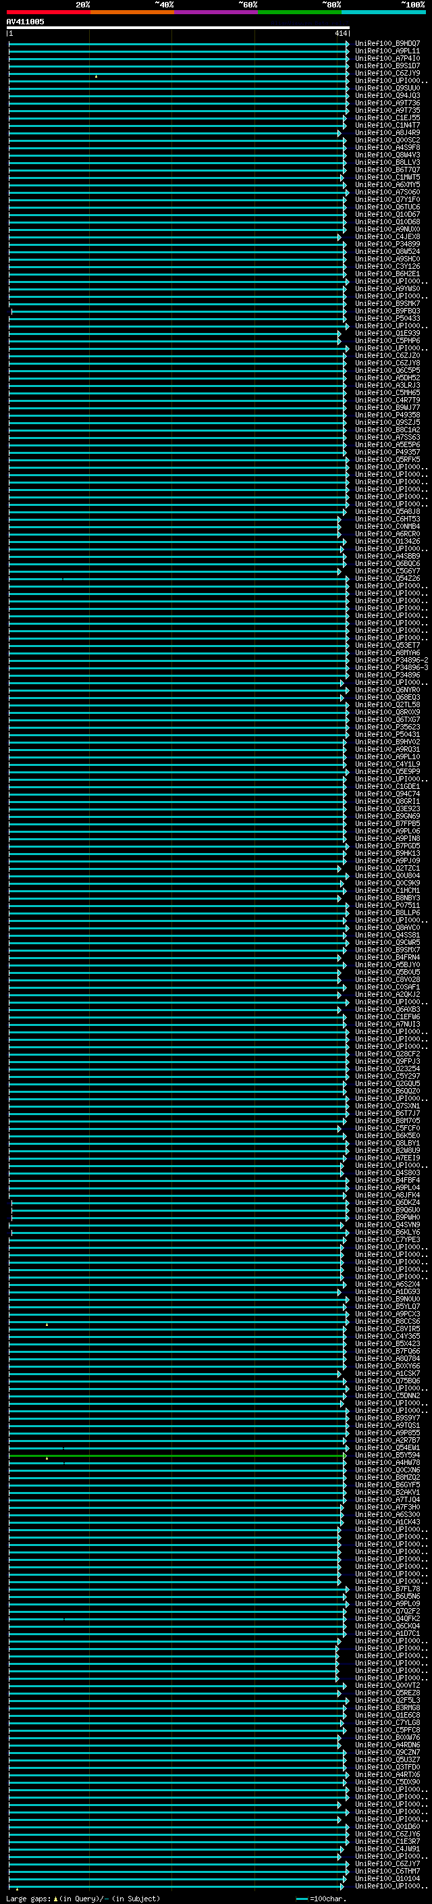This screenshot has height=1904, width=432.
Task: Click the green alignment bar for UniRef100_B5Y594
Action: point(176,1456)
